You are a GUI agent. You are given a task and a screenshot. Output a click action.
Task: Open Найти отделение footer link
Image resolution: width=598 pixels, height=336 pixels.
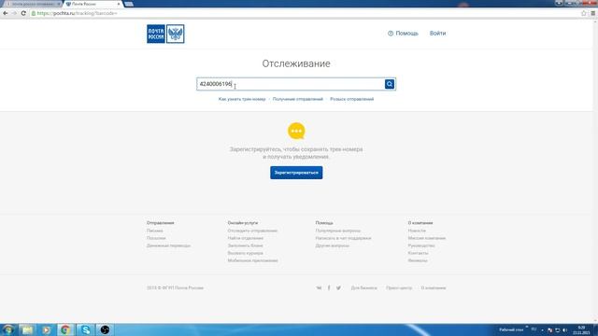point(245,238)
